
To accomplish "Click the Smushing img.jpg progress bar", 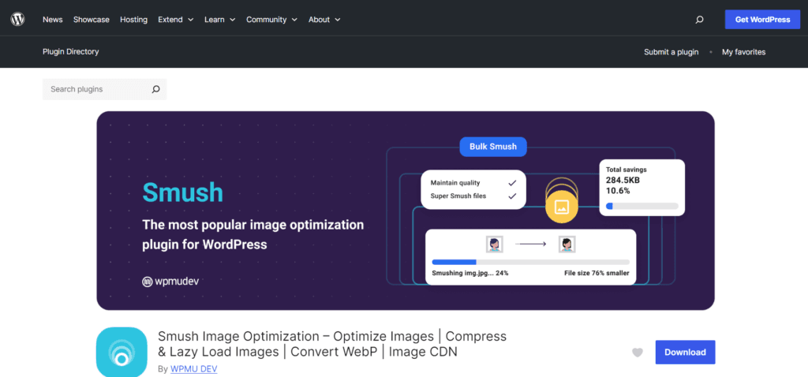I will (x=530, y=261).
